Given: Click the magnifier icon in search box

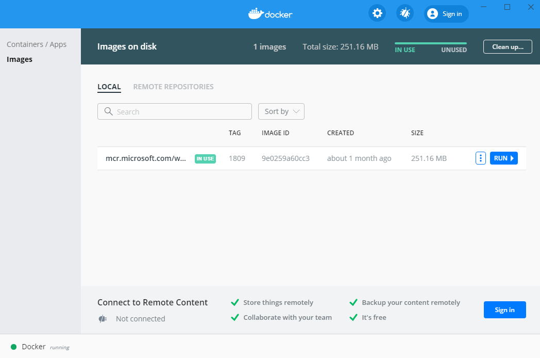Looking at the screenshot, I should tap(109, 111).
